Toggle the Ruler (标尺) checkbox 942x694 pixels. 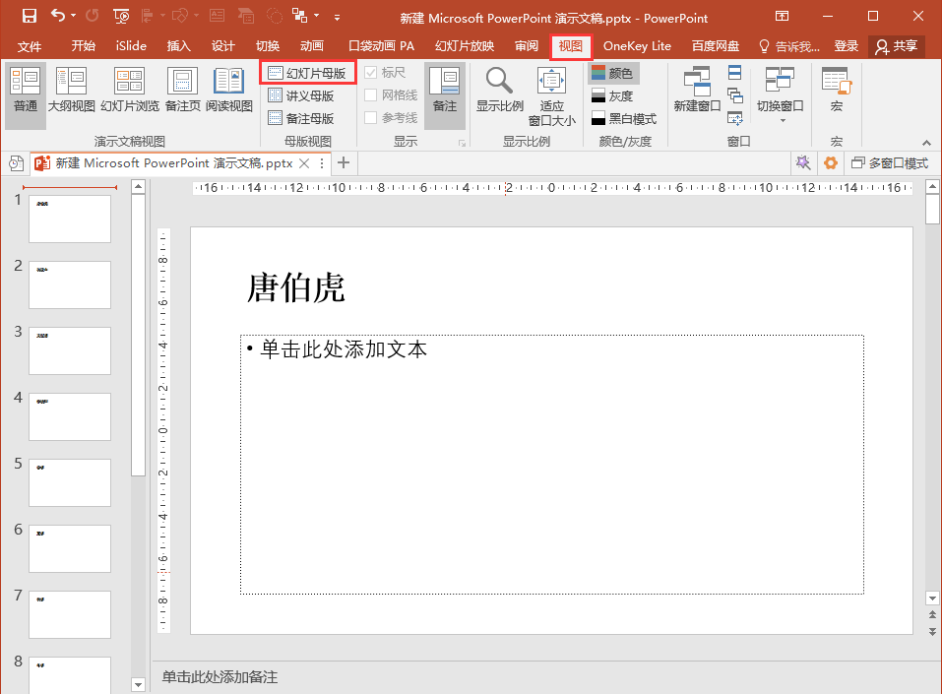tap(371, 73)
